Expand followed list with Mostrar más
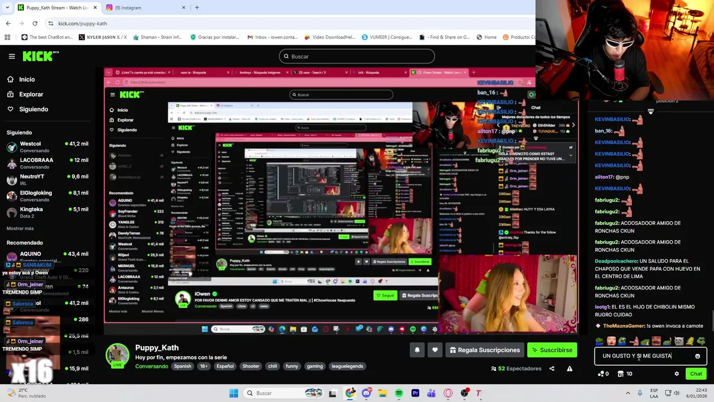The height and width of the screenshot is (402, 714). 20,228
